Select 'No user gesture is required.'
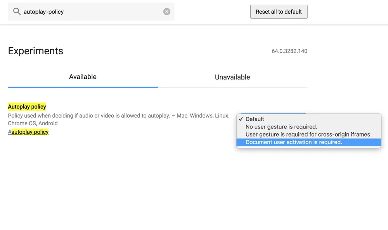The width and height of the screenshot is (388, 230). click(x=281, y=127)
